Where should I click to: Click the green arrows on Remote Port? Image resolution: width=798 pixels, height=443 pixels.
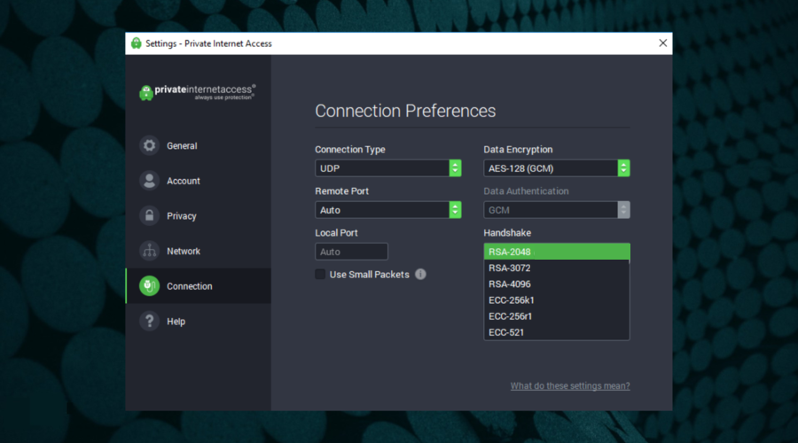pos(455,210)
